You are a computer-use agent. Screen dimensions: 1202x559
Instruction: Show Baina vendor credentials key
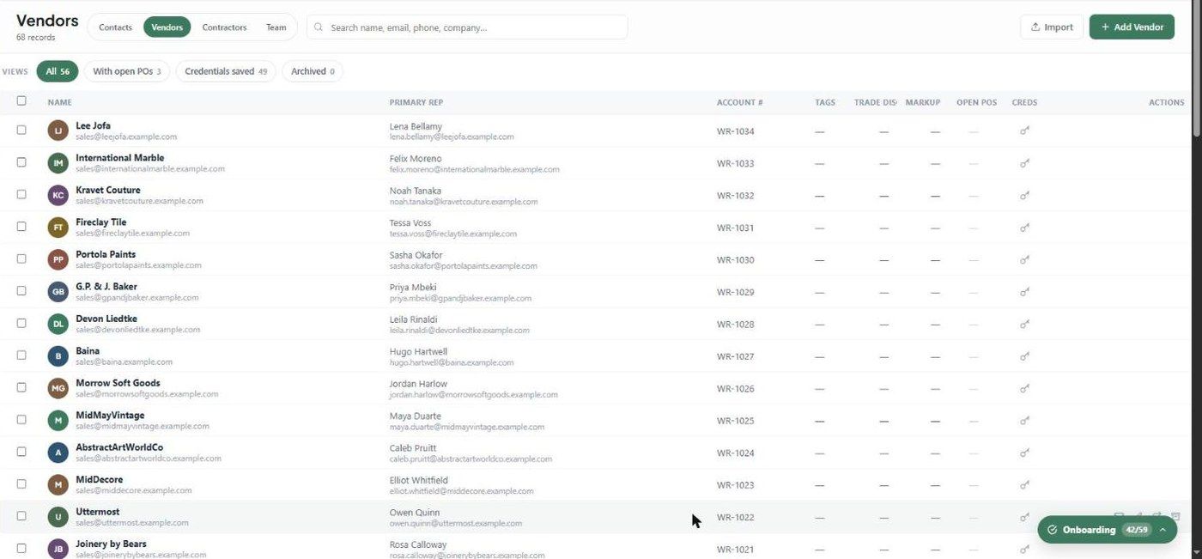tap(1024, 356)
